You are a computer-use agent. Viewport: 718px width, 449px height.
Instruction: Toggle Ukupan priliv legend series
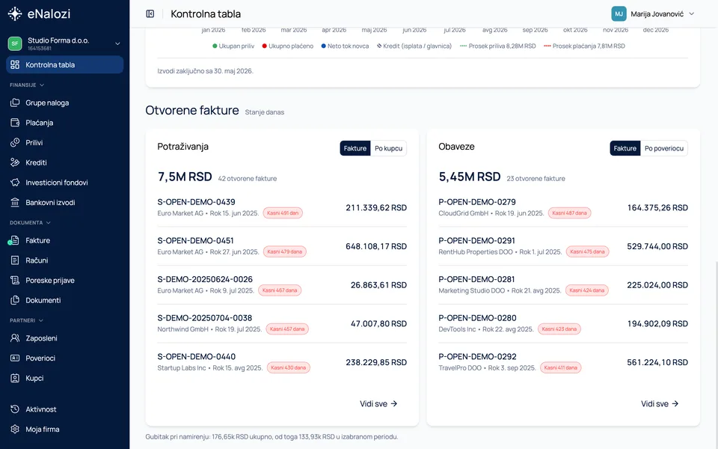click(233, 46)
